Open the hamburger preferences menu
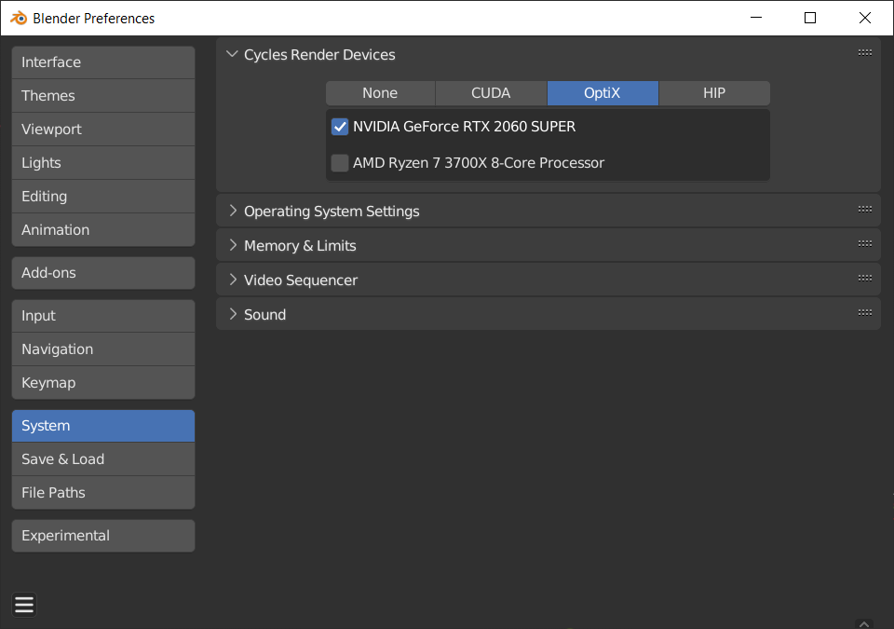This screenshot has height=629, width=894. click(x=24, y=605)
